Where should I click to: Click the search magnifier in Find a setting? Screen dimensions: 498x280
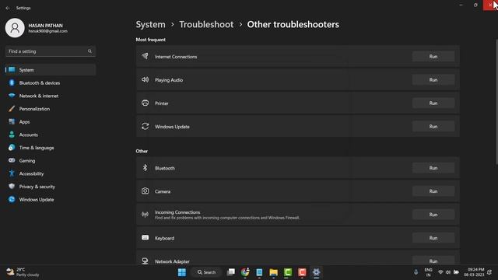pos(90,51)
